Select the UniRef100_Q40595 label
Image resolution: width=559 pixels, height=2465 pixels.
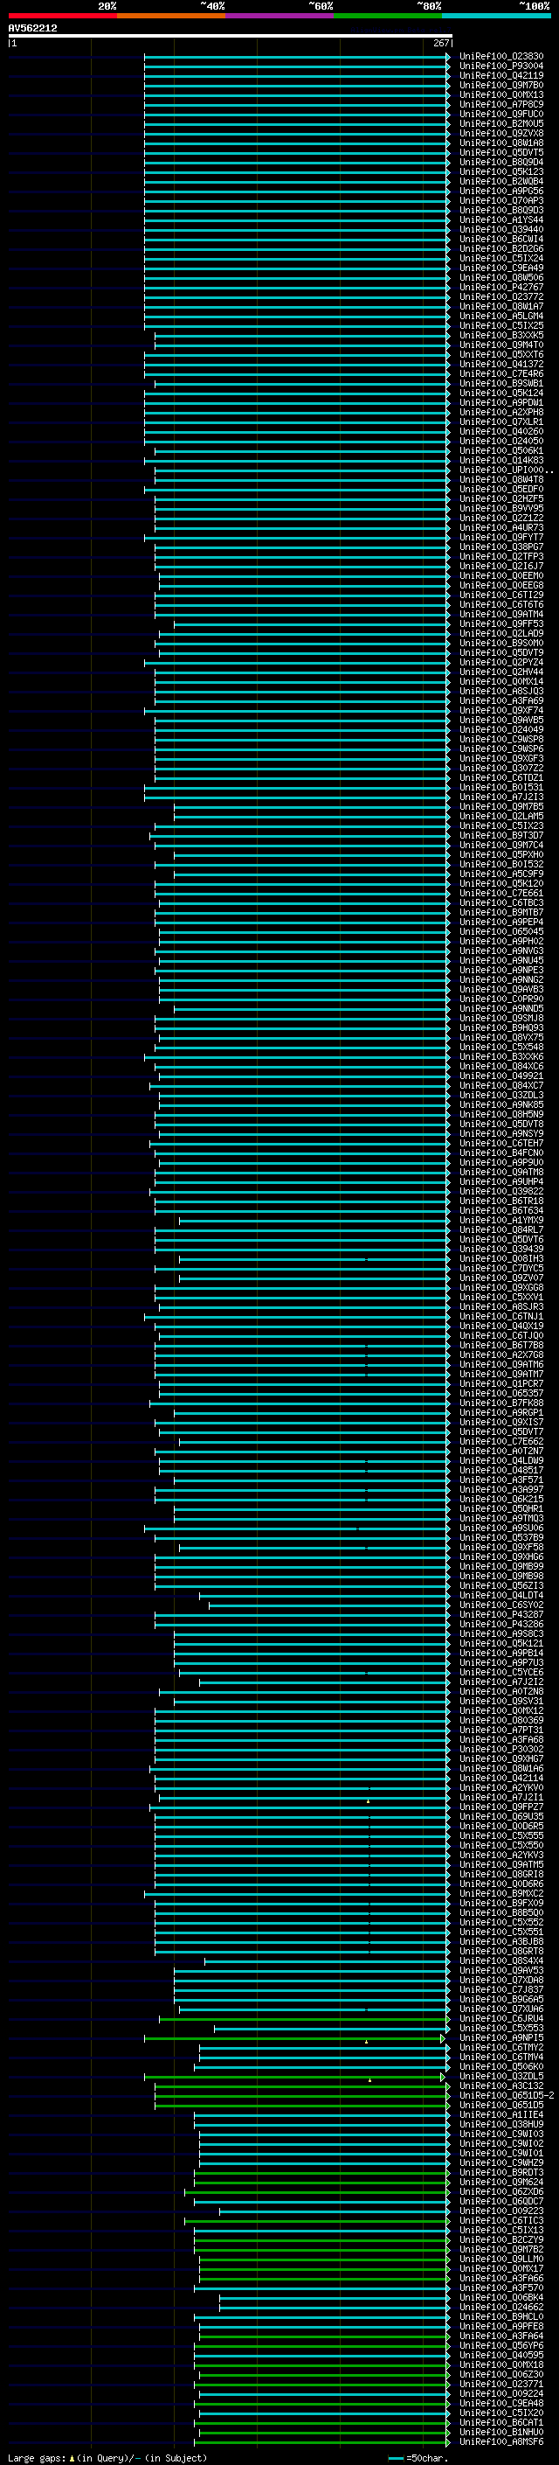(500, 2355)
